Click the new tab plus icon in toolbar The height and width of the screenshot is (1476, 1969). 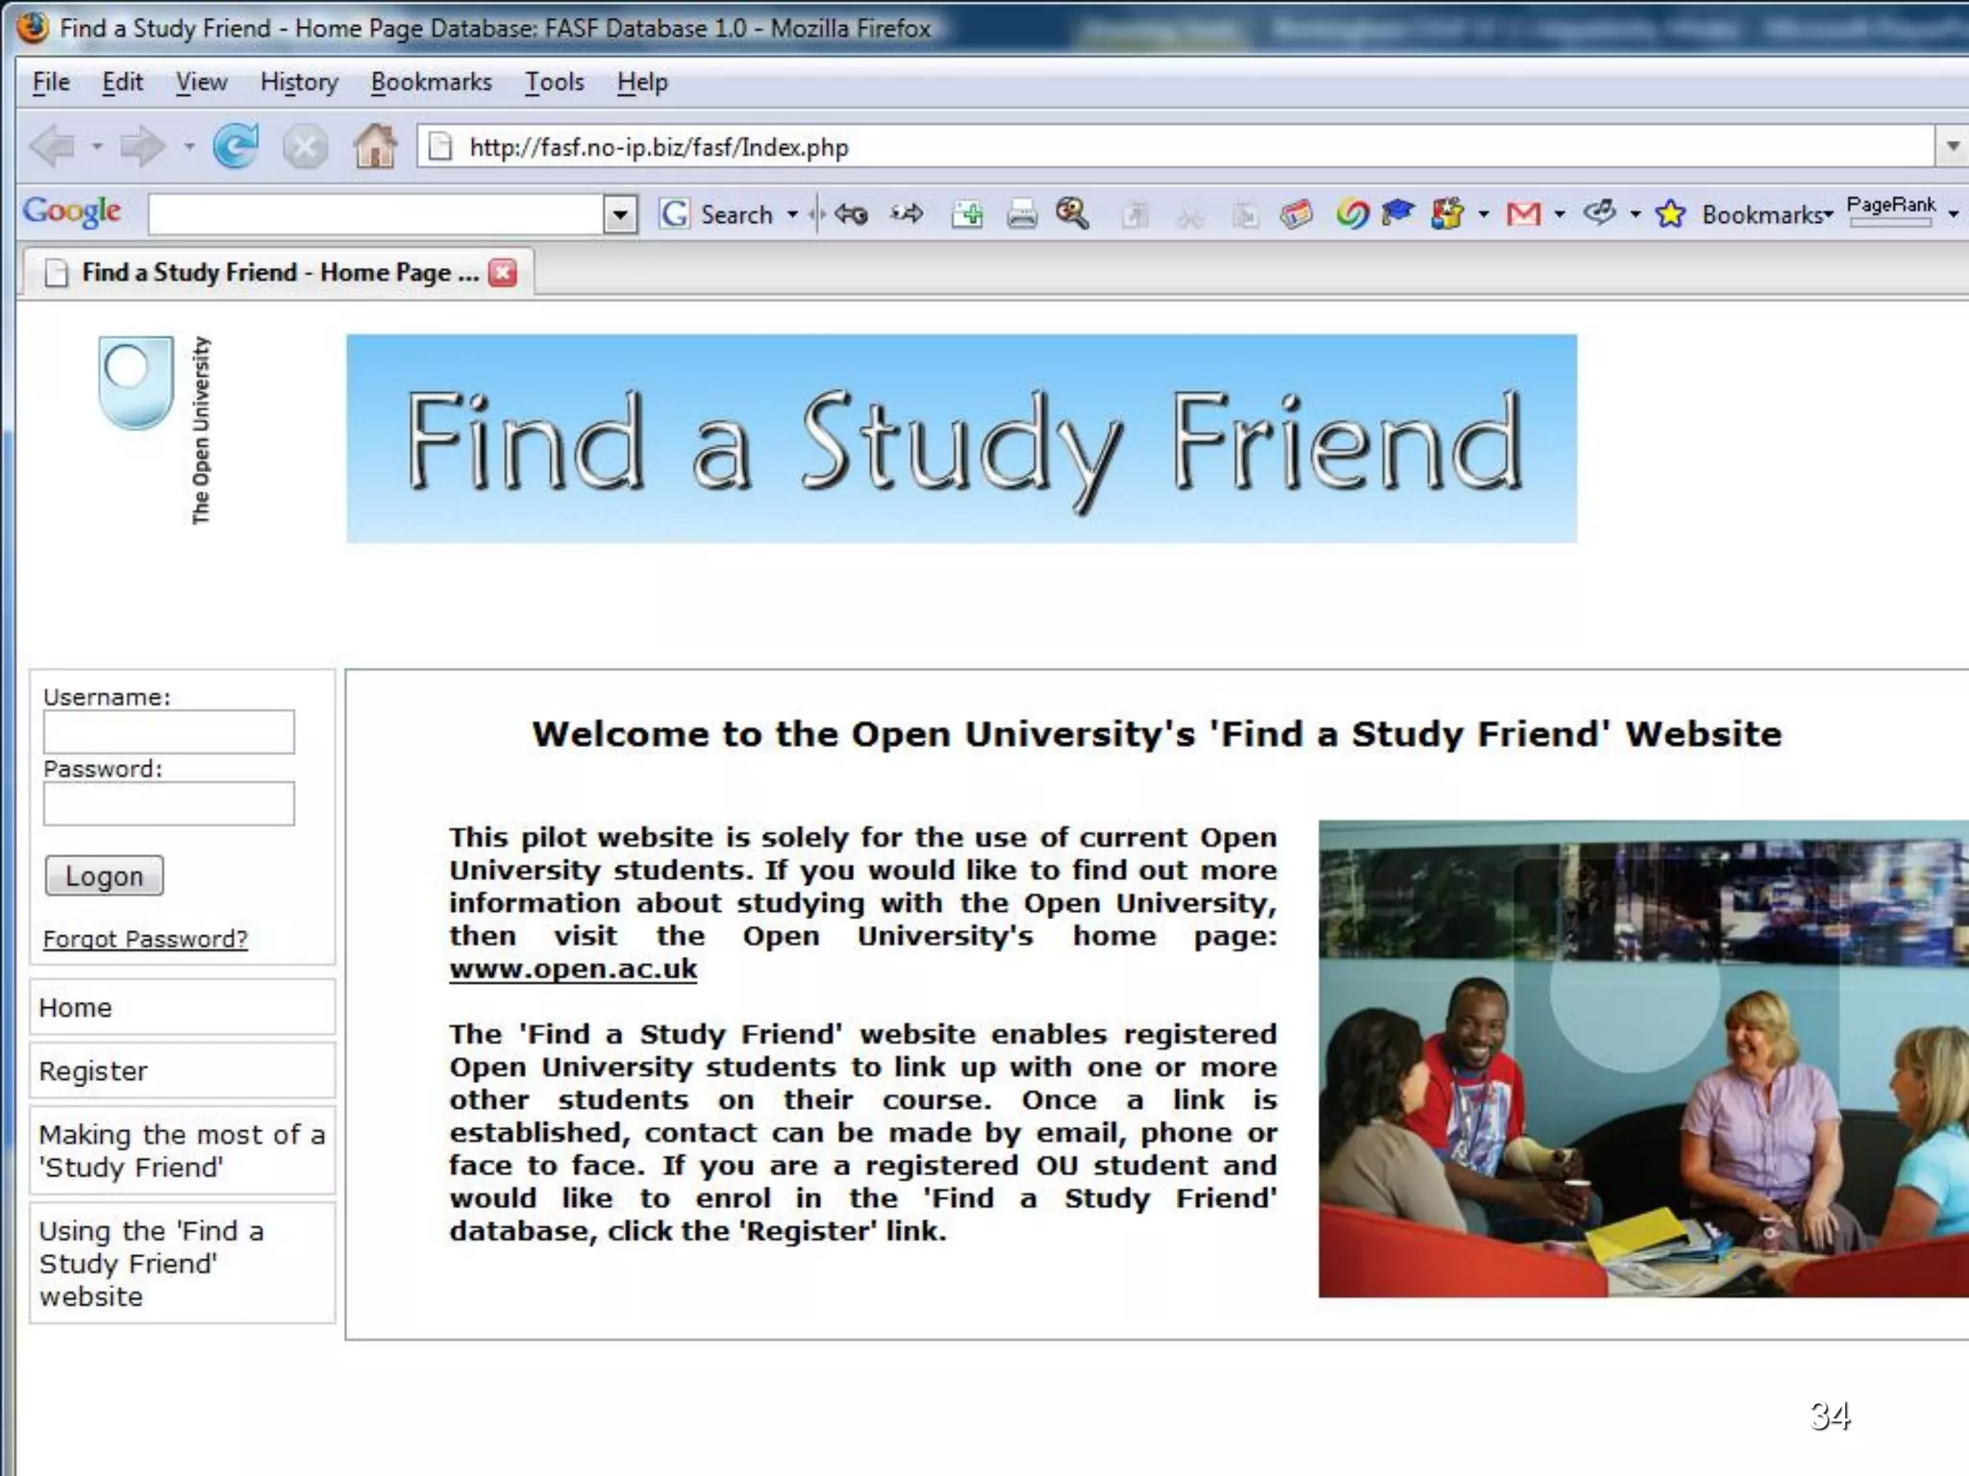[x=967, y=213]
